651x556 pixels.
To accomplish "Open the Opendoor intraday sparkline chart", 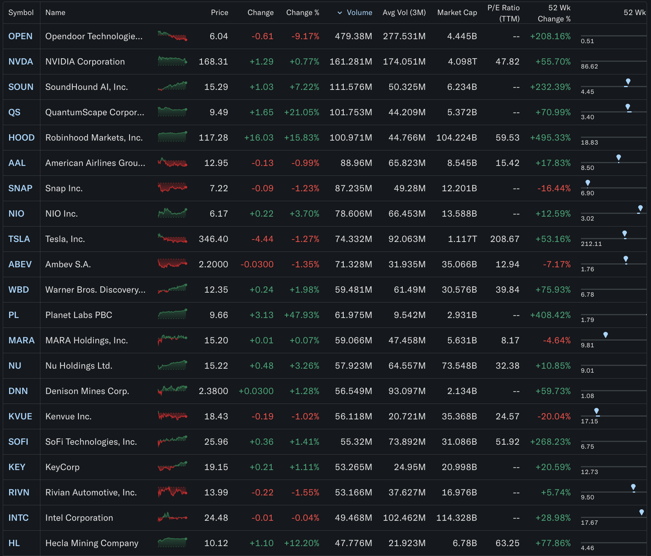I will click(172, 36).
